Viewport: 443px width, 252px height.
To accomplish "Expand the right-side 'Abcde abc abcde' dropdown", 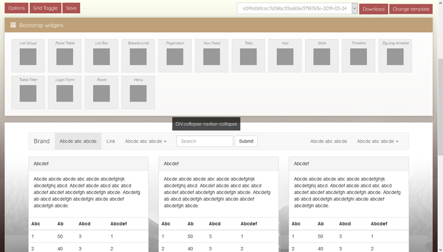I will (x=378, y=141).
